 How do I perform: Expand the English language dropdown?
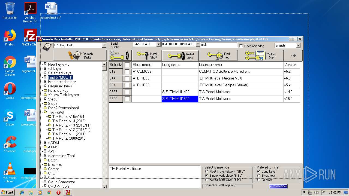(298, 45)
